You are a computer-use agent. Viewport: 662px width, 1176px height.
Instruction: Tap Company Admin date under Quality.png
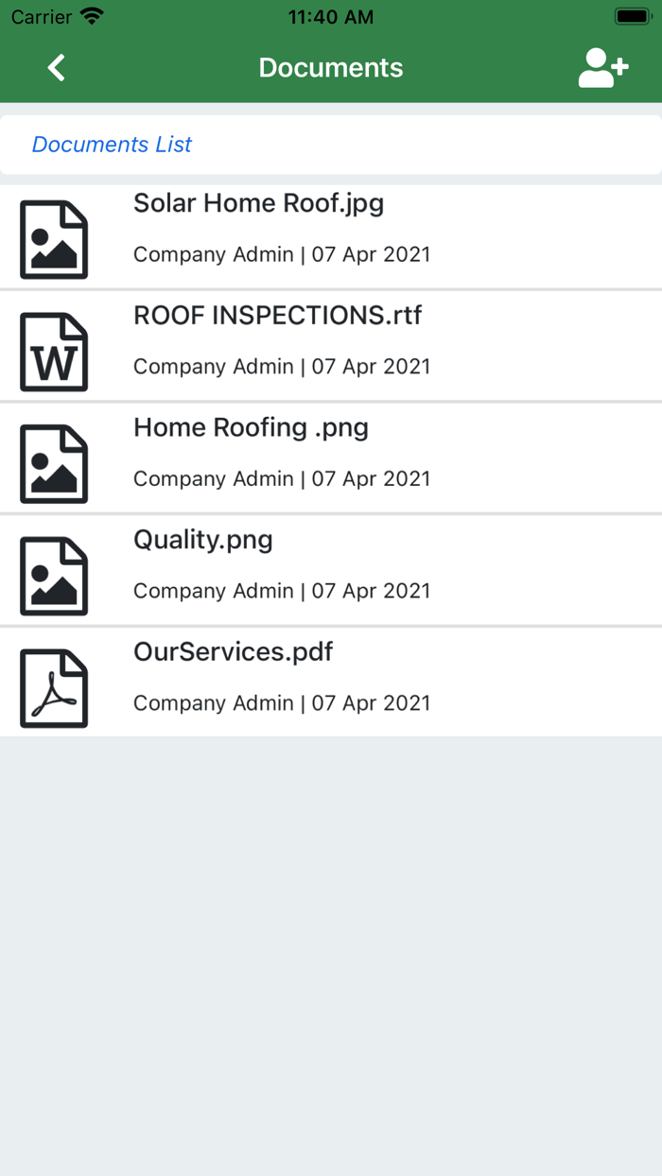click(x=282, y=591)
